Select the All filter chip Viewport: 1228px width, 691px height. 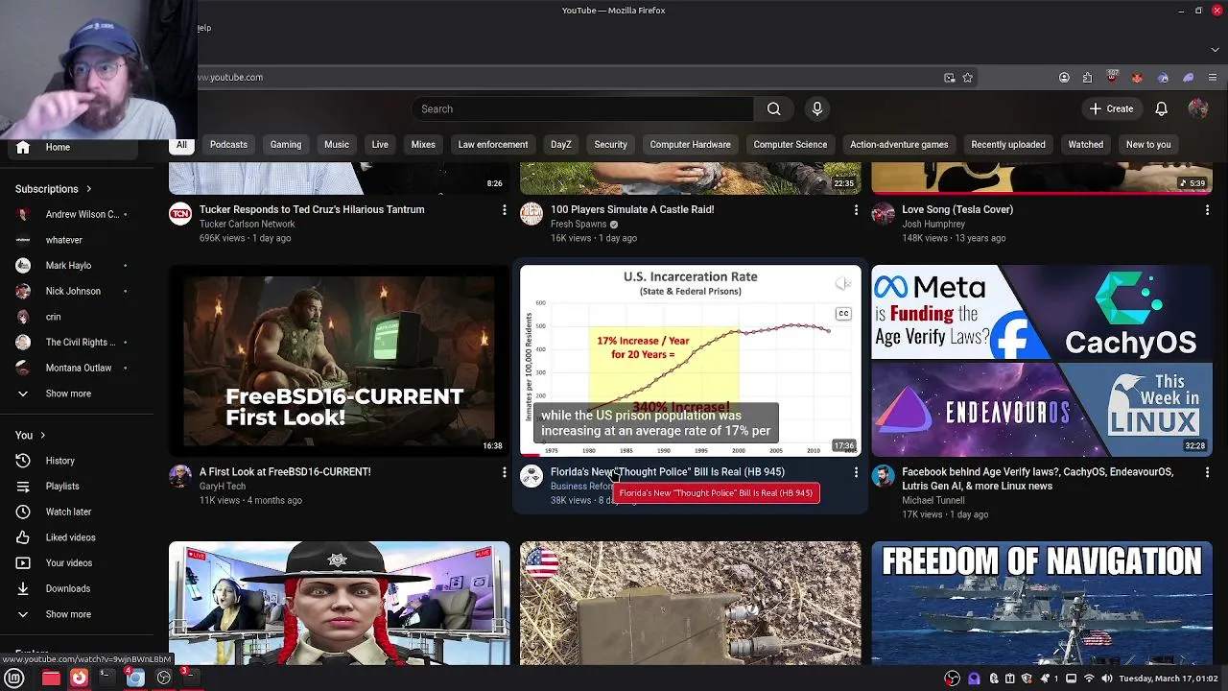(181, 145)
